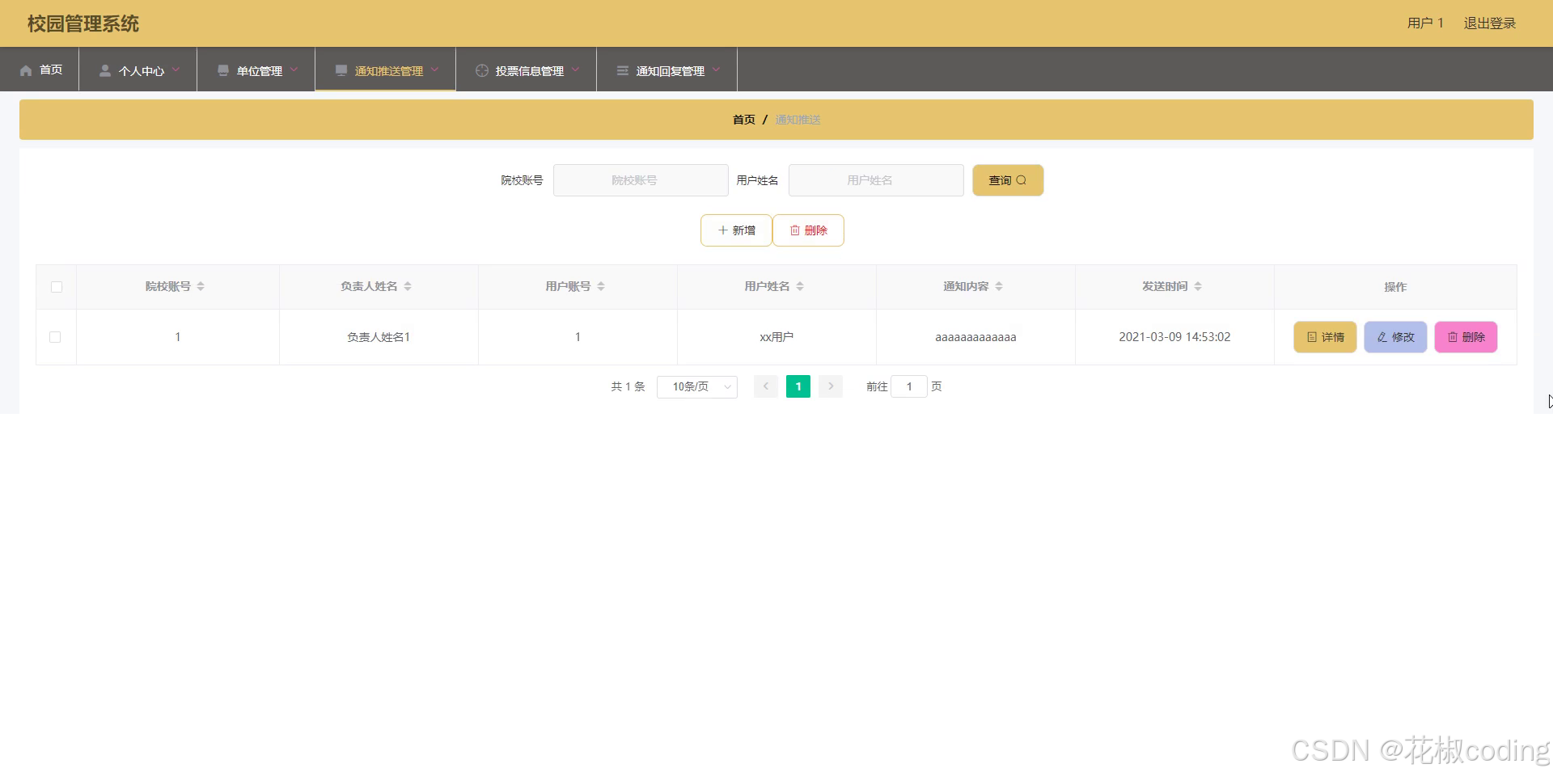The height and width of the screenshot is (776, 1553).
Task: Focus the 前往 page number input
Action: 909,386
